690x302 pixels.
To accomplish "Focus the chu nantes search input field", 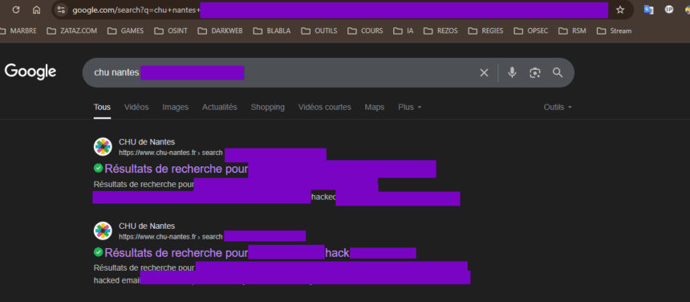I will tap(282, 72).
